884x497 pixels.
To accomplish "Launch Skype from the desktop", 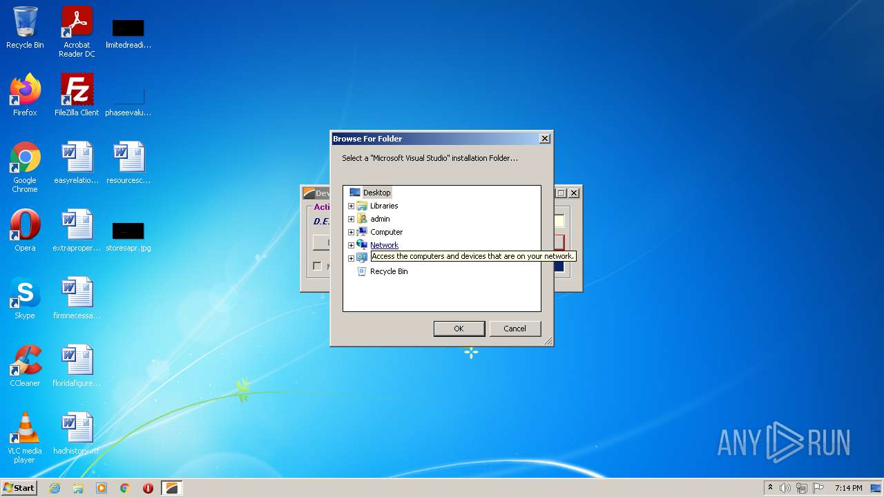I will (x=25, y=299).
